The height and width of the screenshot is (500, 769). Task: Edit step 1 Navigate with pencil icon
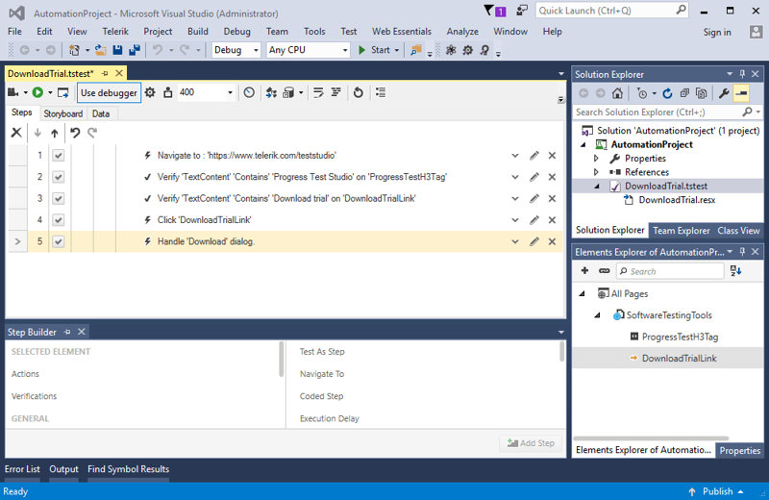(x=534, y=156)
